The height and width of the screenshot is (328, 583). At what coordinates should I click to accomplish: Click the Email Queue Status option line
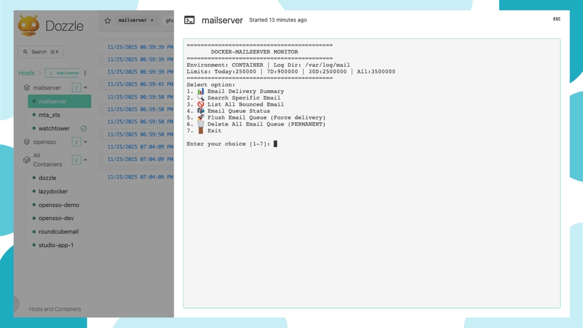tap(228, 111)
